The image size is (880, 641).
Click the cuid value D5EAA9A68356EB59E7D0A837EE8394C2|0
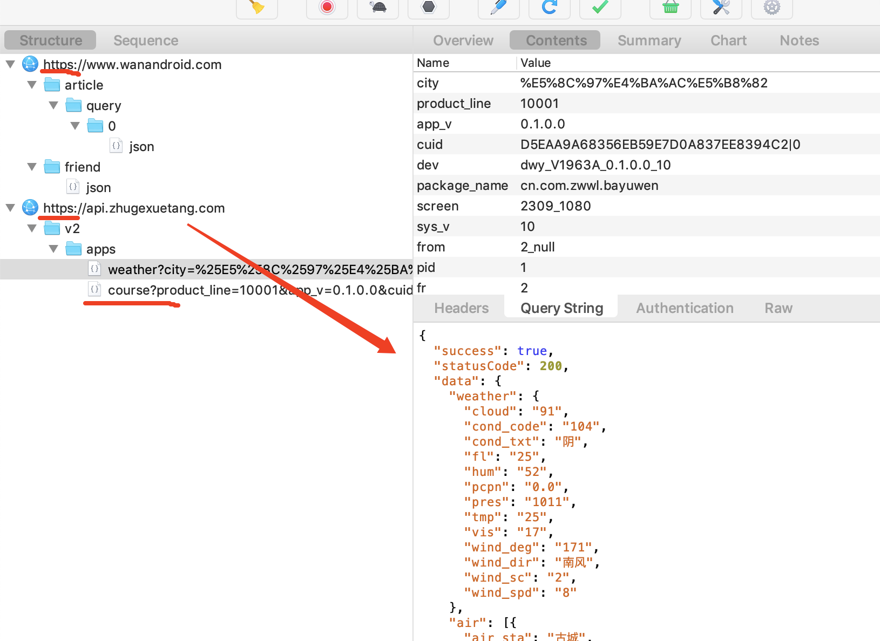[660, 144]
